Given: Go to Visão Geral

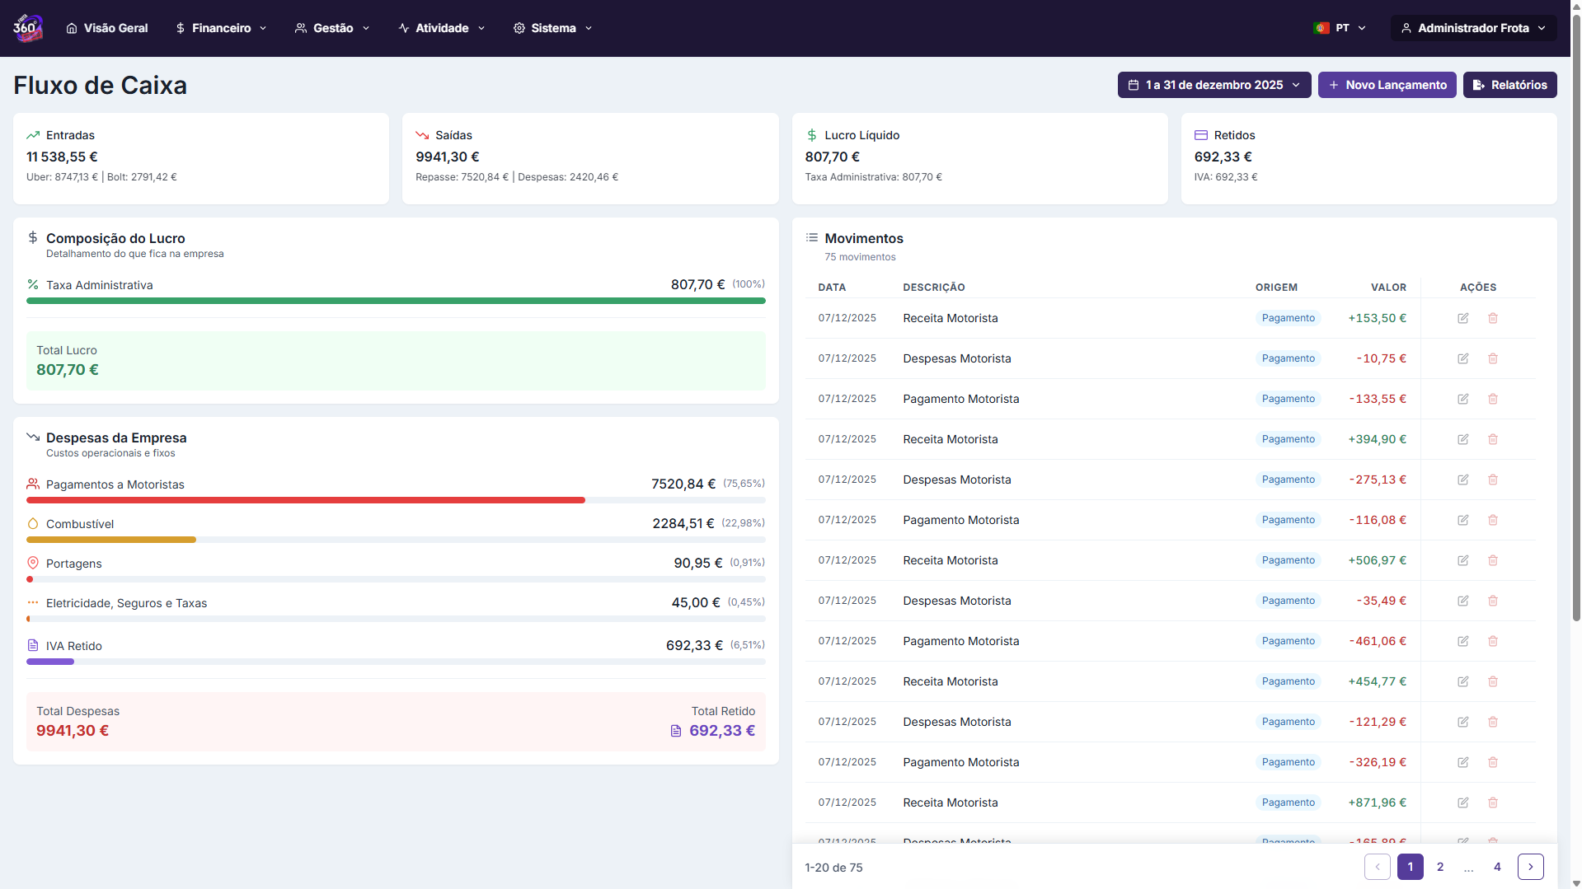Looking at the screenshot, I should [x=107, y=28].
